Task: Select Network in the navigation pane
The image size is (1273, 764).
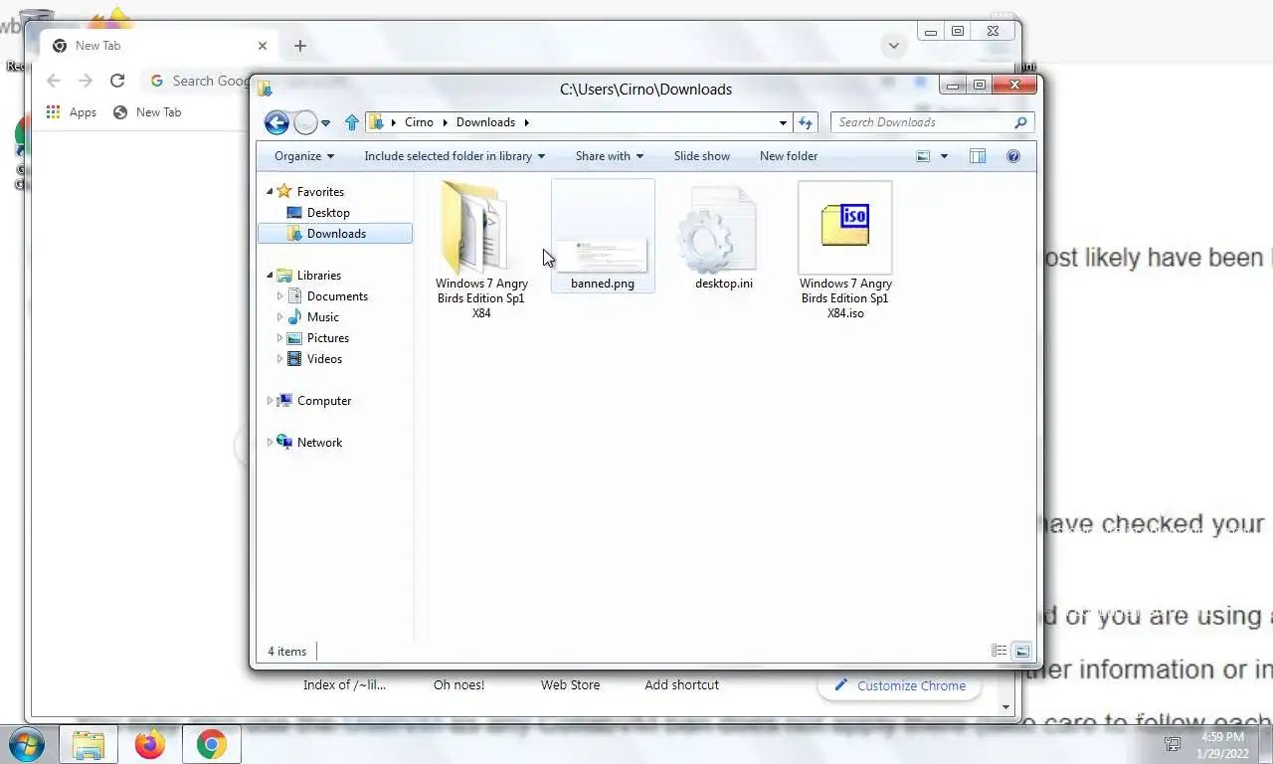Action: point(319,442)
